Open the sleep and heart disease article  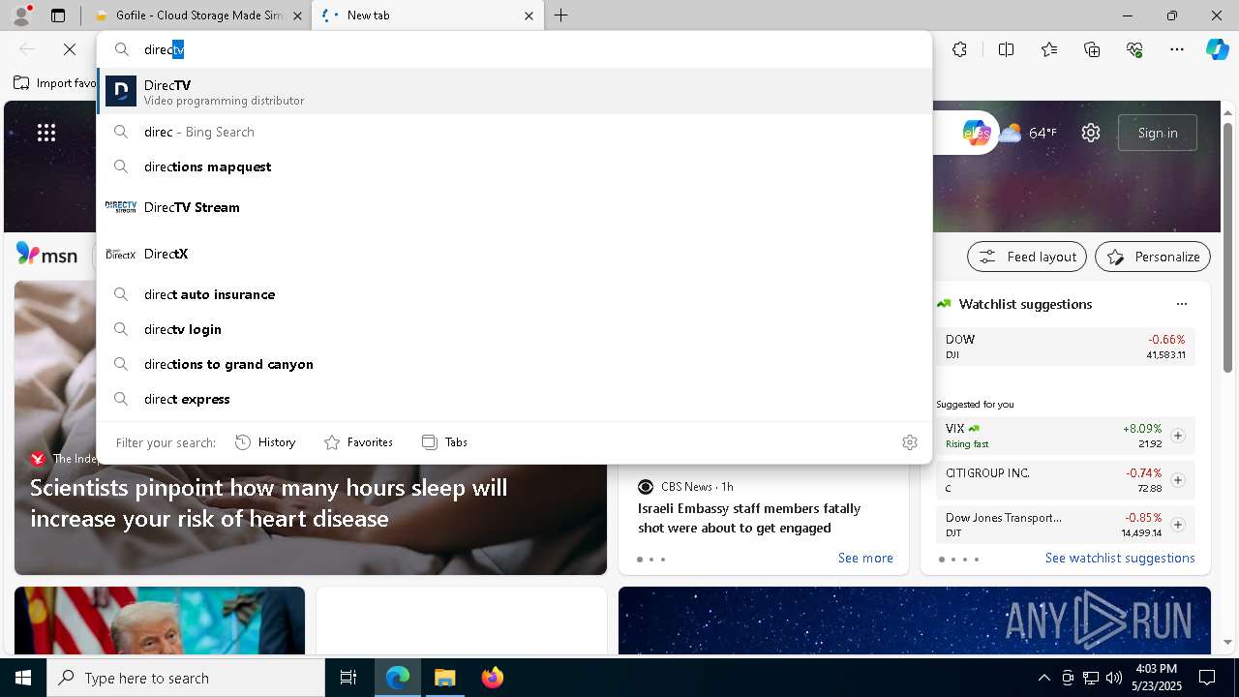tap(268, 502)
